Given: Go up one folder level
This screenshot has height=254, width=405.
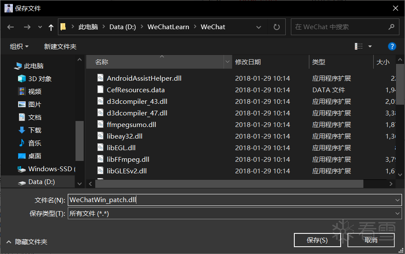Looking at the screenshot, I should click(x=51, y=27).
